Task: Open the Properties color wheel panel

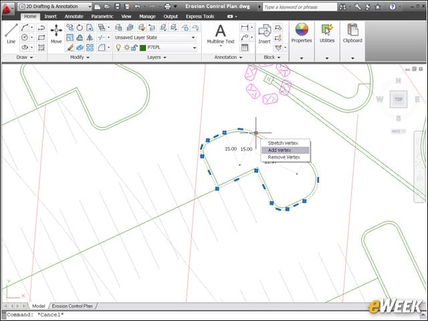Action: coord(302,33)
